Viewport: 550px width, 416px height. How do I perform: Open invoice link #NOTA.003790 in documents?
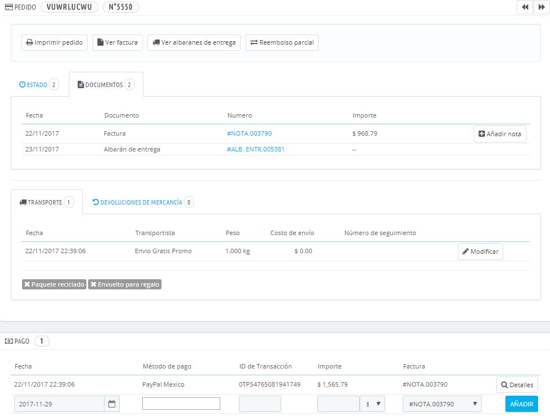click(249, 133)
